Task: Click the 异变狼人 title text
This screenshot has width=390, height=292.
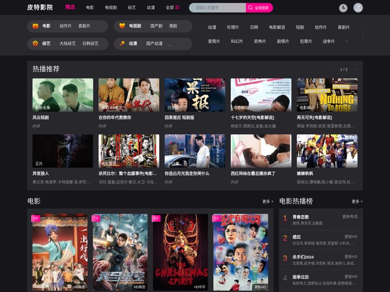Action: point(41,174)
